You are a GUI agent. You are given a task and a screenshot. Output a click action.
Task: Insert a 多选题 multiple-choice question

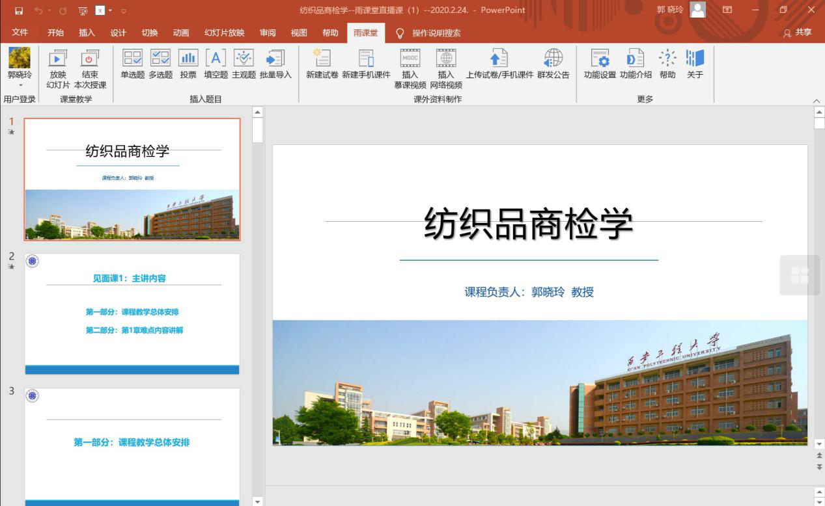click(160, 59)
